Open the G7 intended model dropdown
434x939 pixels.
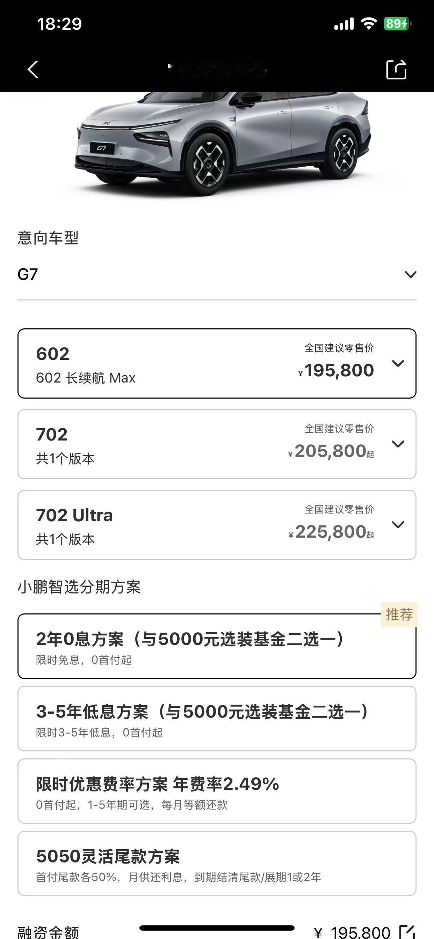click(217, 275)
